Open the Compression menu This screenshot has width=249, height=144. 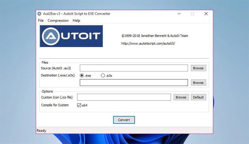[58, 21]
